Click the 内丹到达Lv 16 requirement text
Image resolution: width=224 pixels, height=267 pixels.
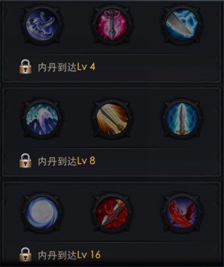click(x=69, y=255)
